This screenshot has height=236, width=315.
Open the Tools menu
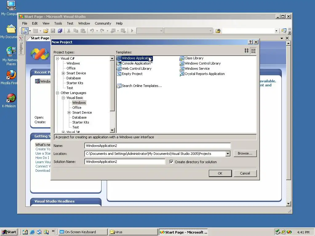58,23
